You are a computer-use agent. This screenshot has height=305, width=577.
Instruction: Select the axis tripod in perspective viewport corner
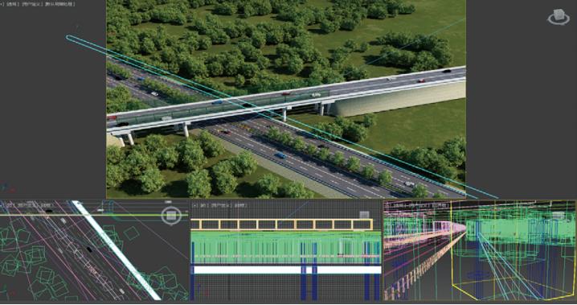[x=7, y=188]
